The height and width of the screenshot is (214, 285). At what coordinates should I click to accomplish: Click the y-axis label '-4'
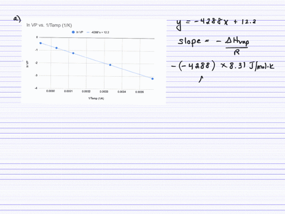pos(36,88)
